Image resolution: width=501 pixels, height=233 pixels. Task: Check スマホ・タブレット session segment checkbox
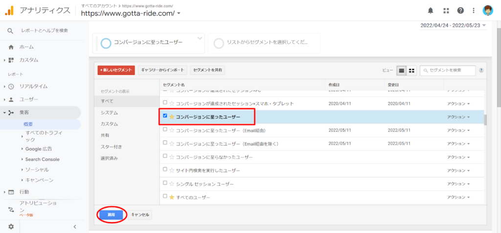pos(165,103)
